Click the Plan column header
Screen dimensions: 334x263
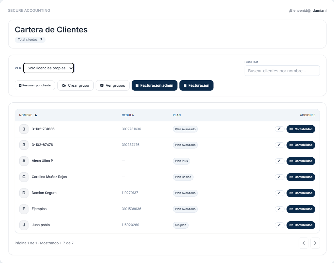coord(177,115)
